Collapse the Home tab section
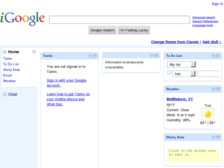Viewport: 224px width, 168px height. click(5, 52)
